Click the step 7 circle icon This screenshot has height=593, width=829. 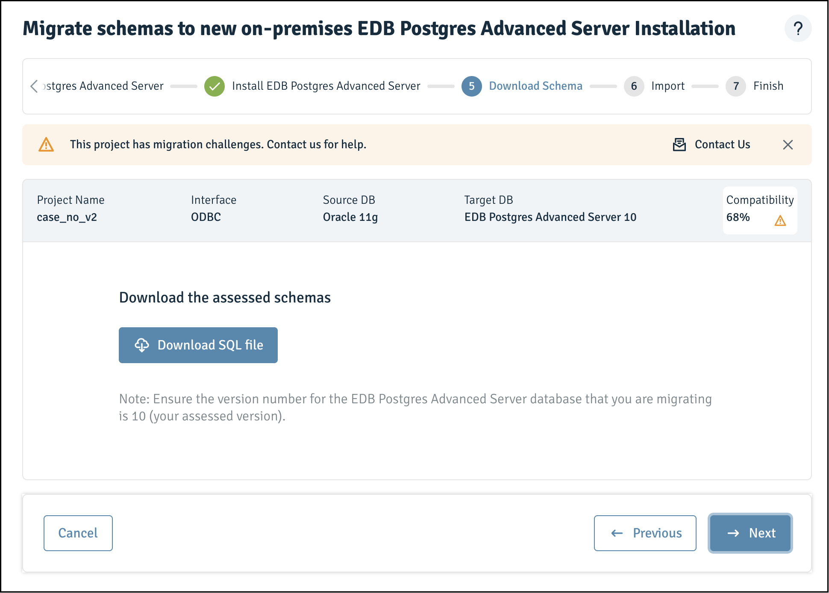(x=735, y=86)
